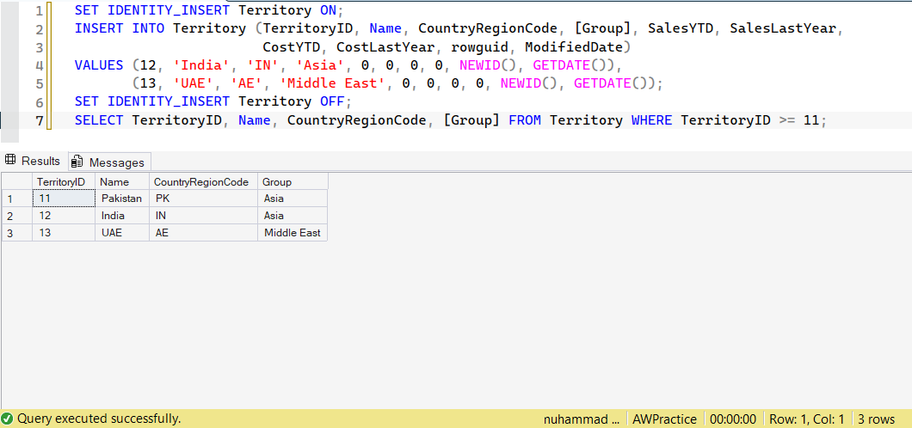Select the CountryRegionCode column header
Screen dimensions: 912x428
tap(204, 181)
